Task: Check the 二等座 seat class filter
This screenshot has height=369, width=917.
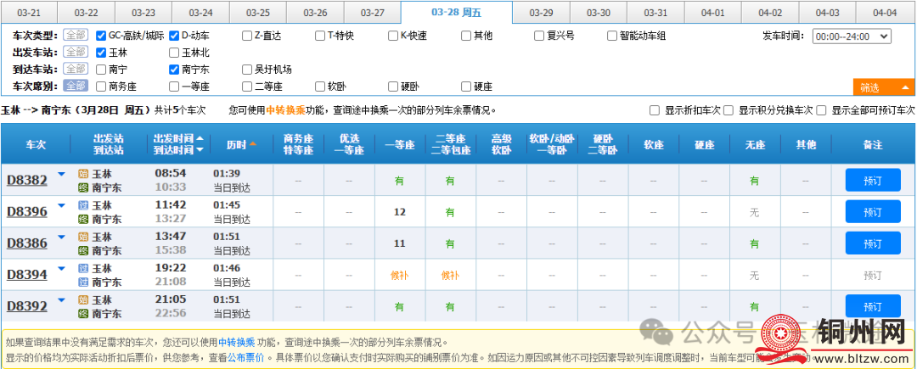Action: pyautogui.click(x=247, y=87)
